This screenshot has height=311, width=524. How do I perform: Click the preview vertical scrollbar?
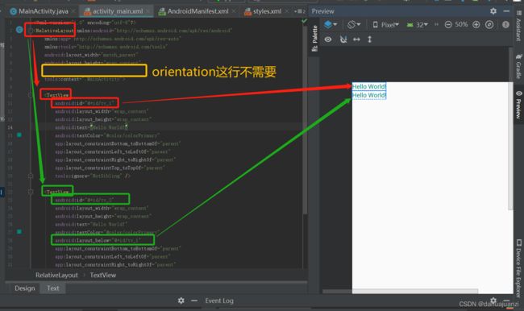[x=510, y=129]
